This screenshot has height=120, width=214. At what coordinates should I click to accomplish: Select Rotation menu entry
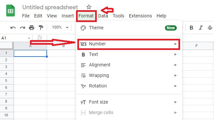[x=129, y=86]
